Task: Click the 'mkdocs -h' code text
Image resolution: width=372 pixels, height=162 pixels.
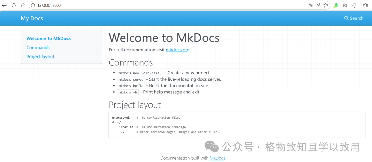Action: click(x=128, y=92)
